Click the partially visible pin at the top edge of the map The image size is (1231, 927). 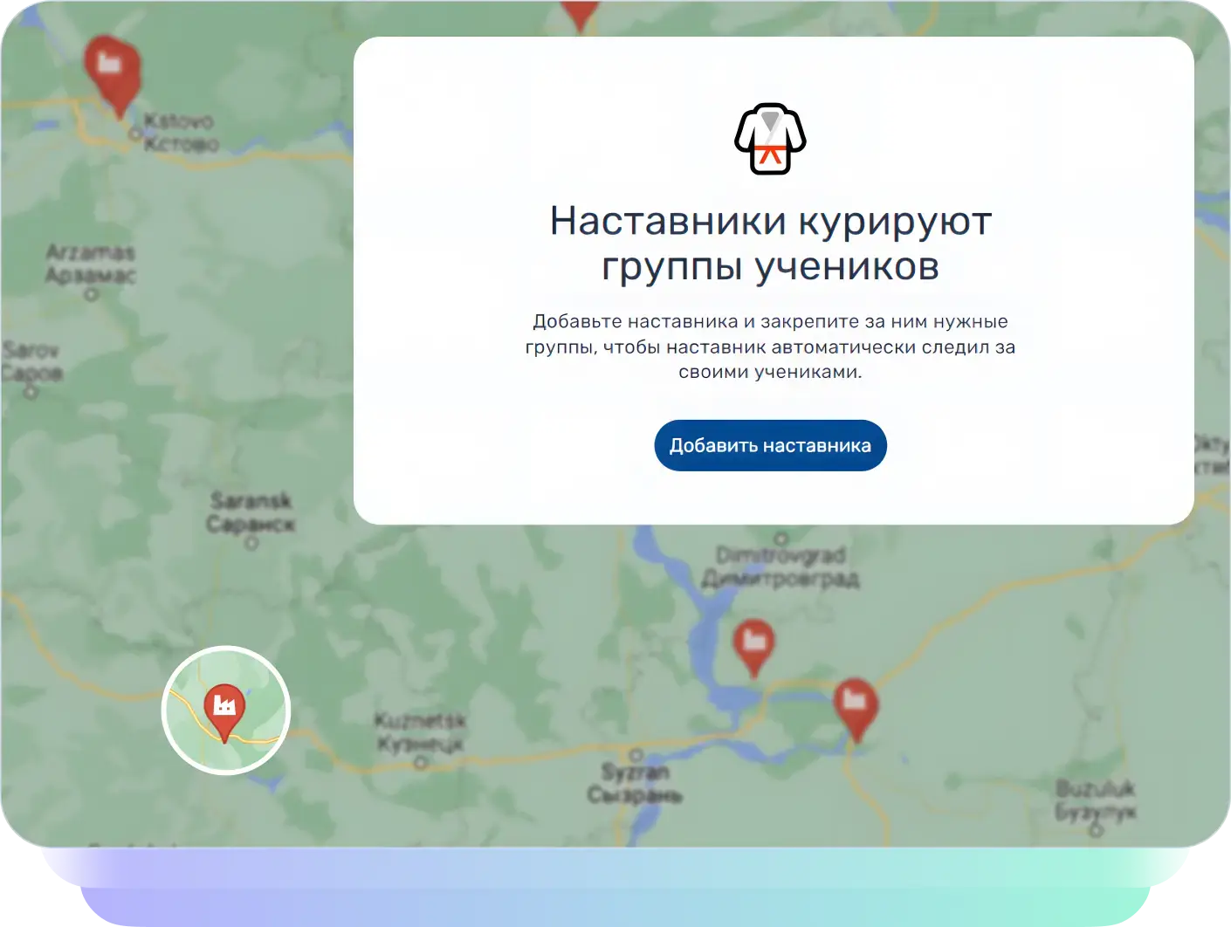(580, 16)
